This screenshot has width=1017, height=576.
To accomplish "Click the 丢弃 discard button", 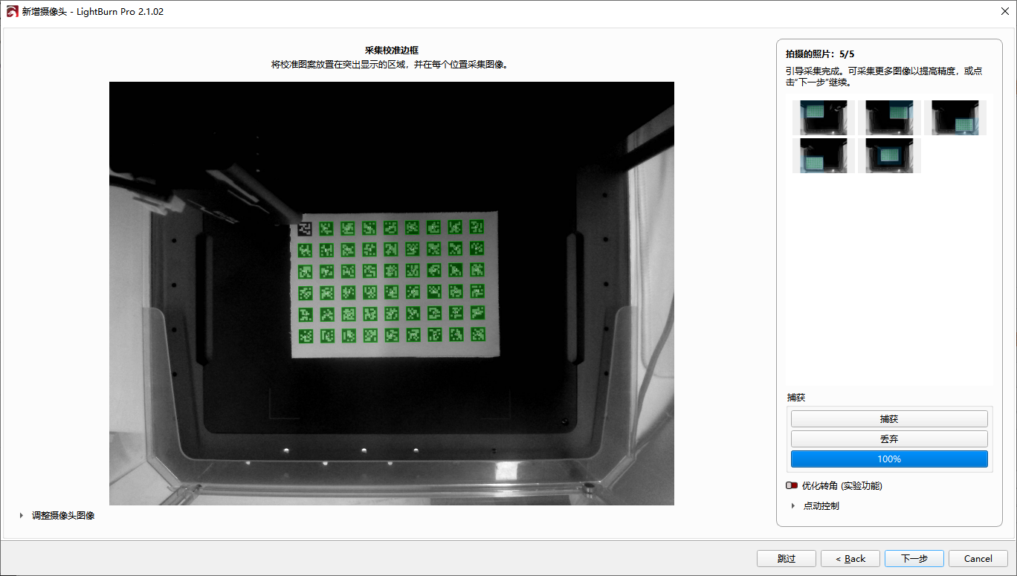I will 889,439.
